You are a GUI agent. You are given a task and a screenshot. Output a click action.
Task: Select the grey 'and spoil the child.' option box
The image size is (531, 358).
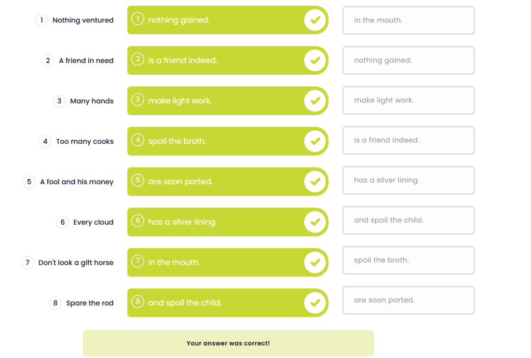click(409, 221)
